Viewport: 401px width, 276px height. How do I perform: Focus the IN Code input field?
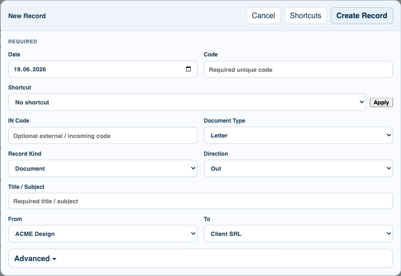[103, 136]
